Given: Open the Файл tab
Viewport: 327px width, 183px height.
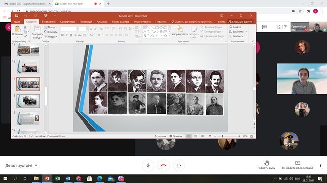Looking at the screenshot, I should click(x=17, y=22).
